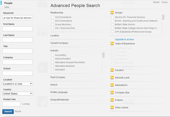Check Buffalo State College Alumni-San Diego group

113,28
